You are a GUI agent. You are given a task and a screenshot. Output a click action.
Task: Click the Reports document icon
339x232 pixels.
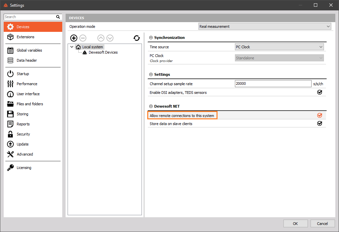10,124
